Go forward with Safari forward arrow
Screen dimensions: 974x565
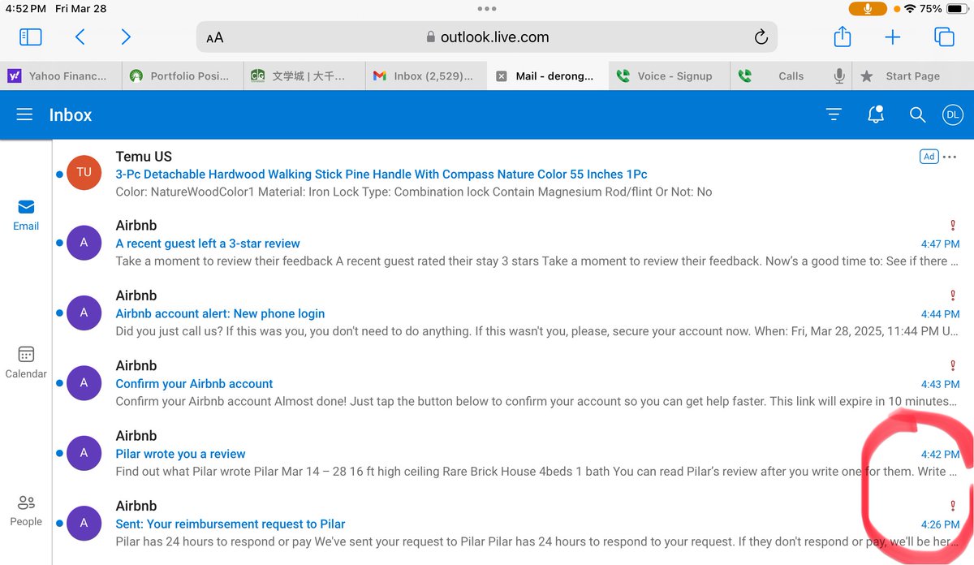click(x=126, y=37)
